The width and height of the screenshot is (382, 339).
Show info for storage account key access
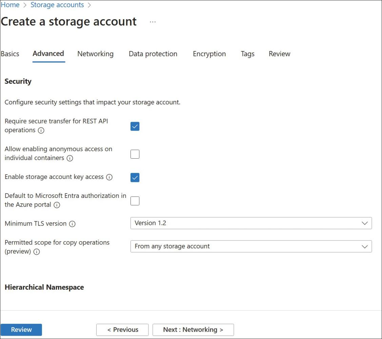[x=109, y=177]
